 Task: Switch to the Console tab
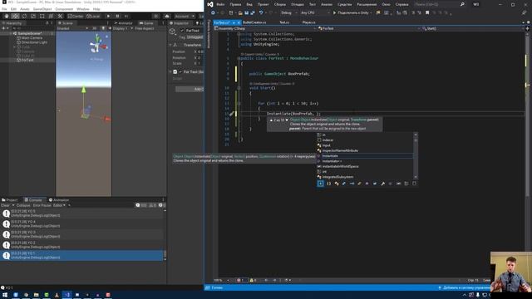point(33,200)
